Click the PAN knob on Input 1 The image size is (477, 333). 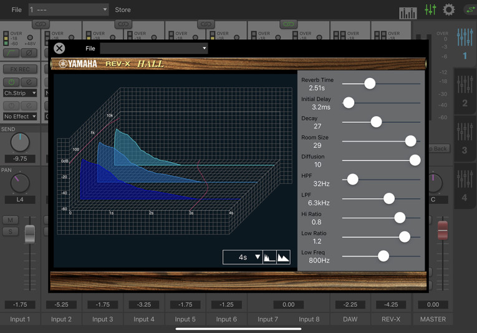pyautogui.click(x=20, y=183)
